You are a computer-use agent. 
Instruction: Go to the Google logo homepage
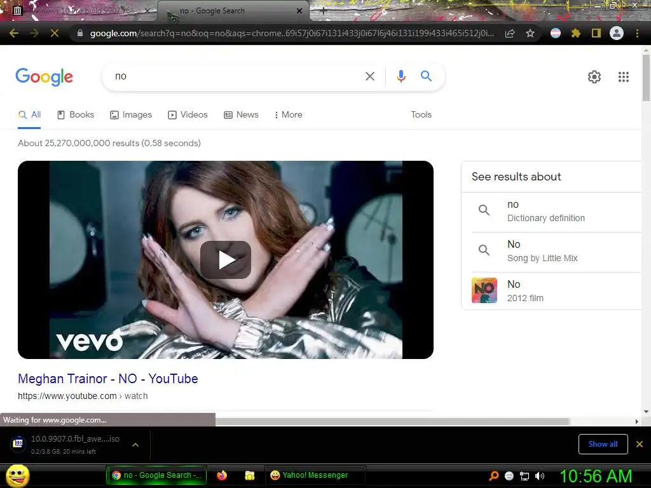point(45,77)
